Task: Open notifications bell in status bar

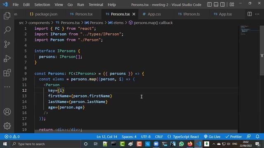Action: [257, 136]
